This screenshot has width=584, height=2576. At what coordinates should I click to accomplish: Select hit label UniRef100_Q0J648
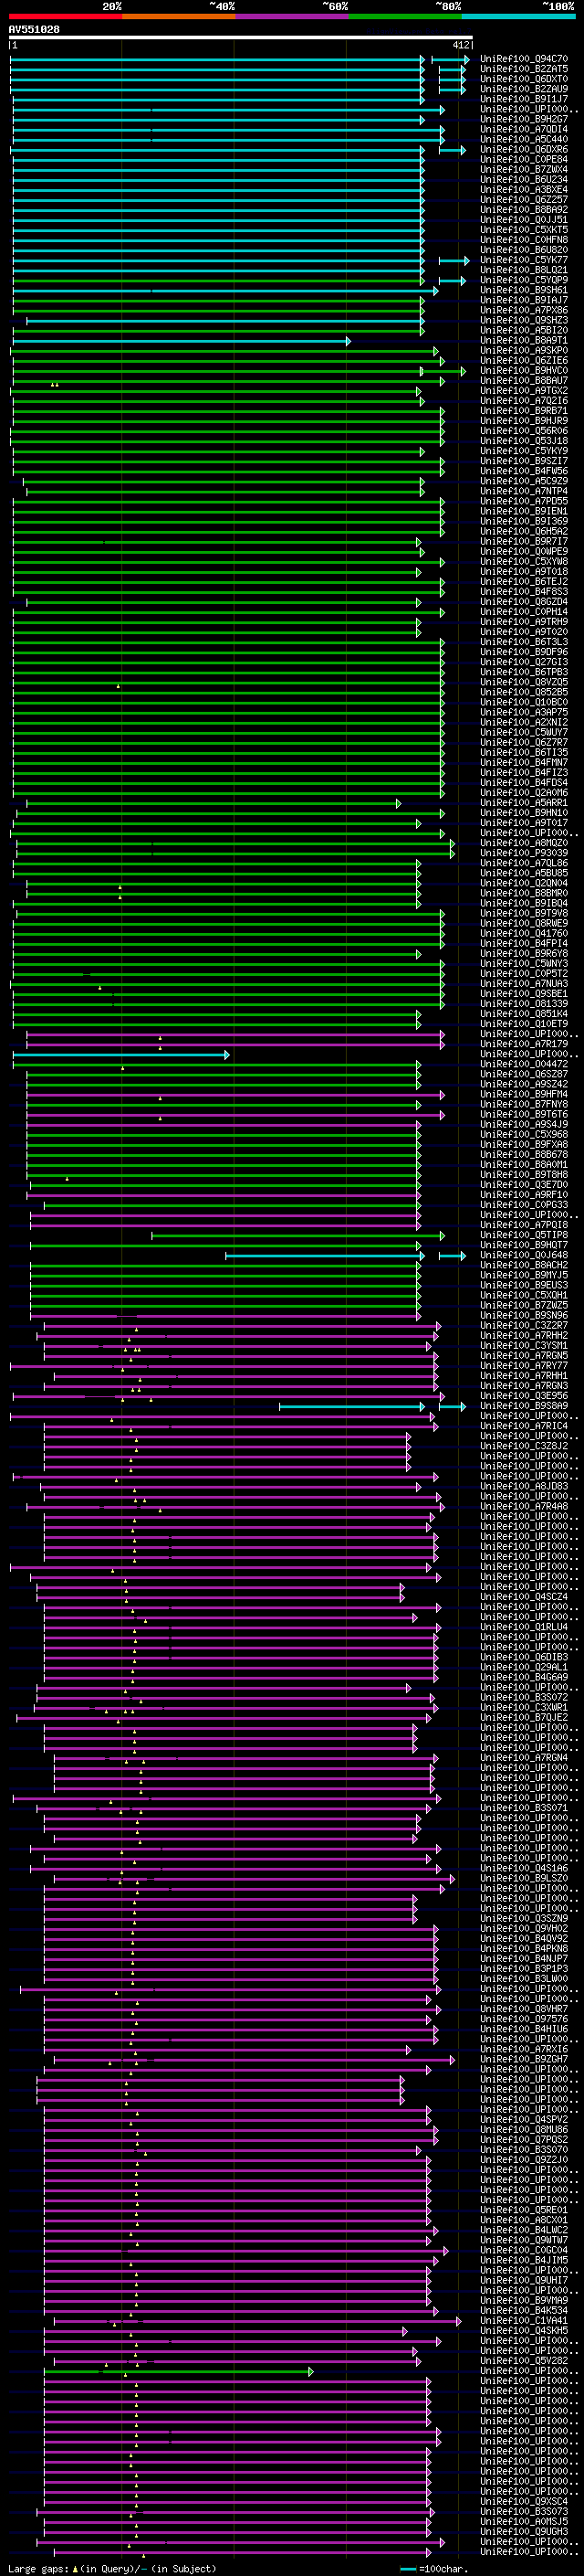[x=524, y=1255]
